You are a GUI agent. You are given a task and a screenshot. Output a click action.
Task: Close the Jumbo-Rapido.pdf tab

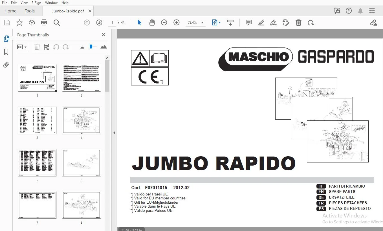[90, 11]
